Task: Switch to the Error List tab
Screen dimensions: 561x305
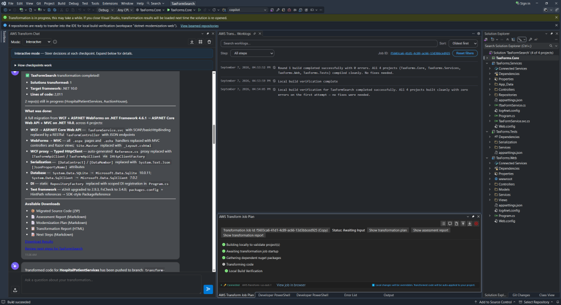Action: click(x=351, y=295)
